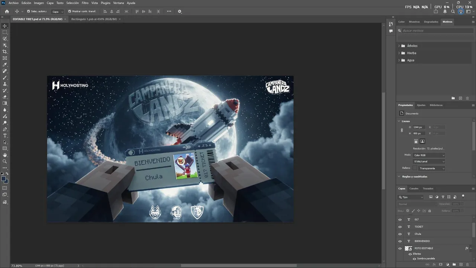Expand the Árboles pattern folder
The width and height of the screenshot is (476, 268).
399,46
